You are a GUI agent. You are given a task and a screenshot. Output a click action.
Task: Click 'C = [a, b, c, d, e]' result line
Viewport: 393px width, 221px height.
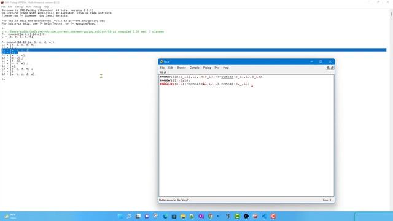click(x=17, y=37)
